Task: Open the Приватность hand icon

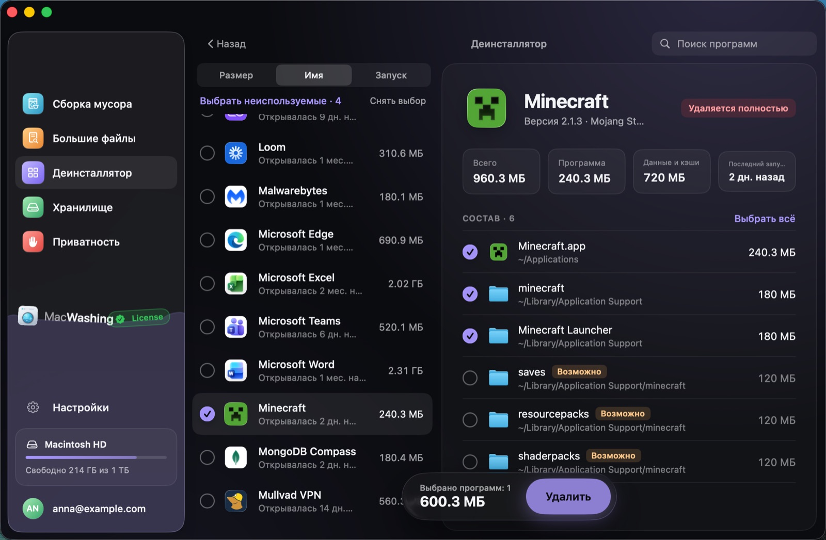Action: (x=33, y=242)
